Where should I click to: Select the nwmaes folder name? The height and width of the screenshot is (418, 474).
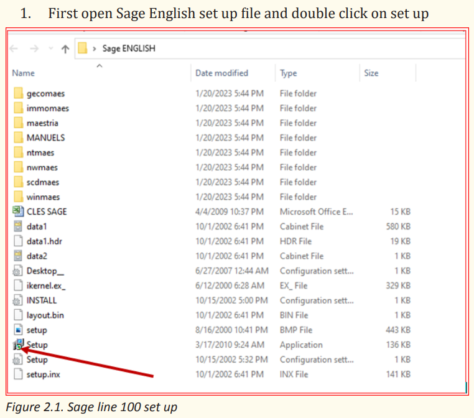tap(42, 167)
